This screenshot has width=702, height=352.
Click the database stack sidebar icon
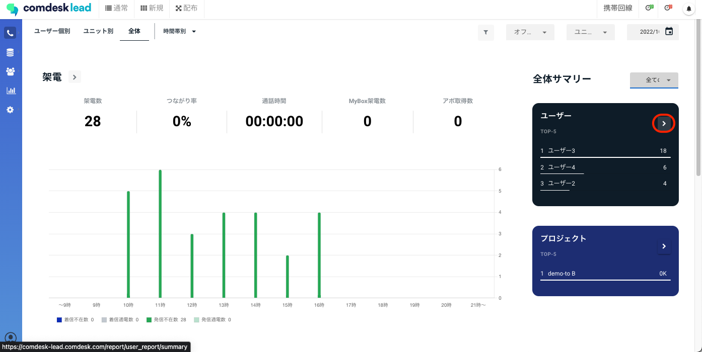point(10,52)
